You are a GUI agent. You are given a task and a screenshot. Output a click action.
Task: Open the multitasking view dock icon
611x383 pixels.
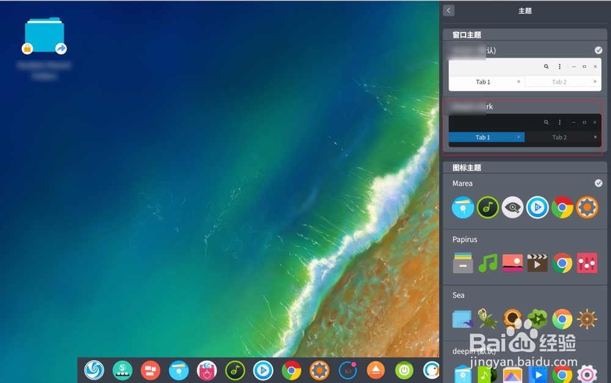pos(122,370)
